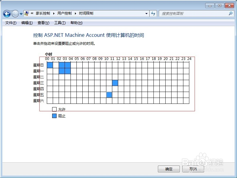Toggle the blocked cell at 星期一 03:00
The height and width of the screenshot is (178, 237).
tap(68, 71)
